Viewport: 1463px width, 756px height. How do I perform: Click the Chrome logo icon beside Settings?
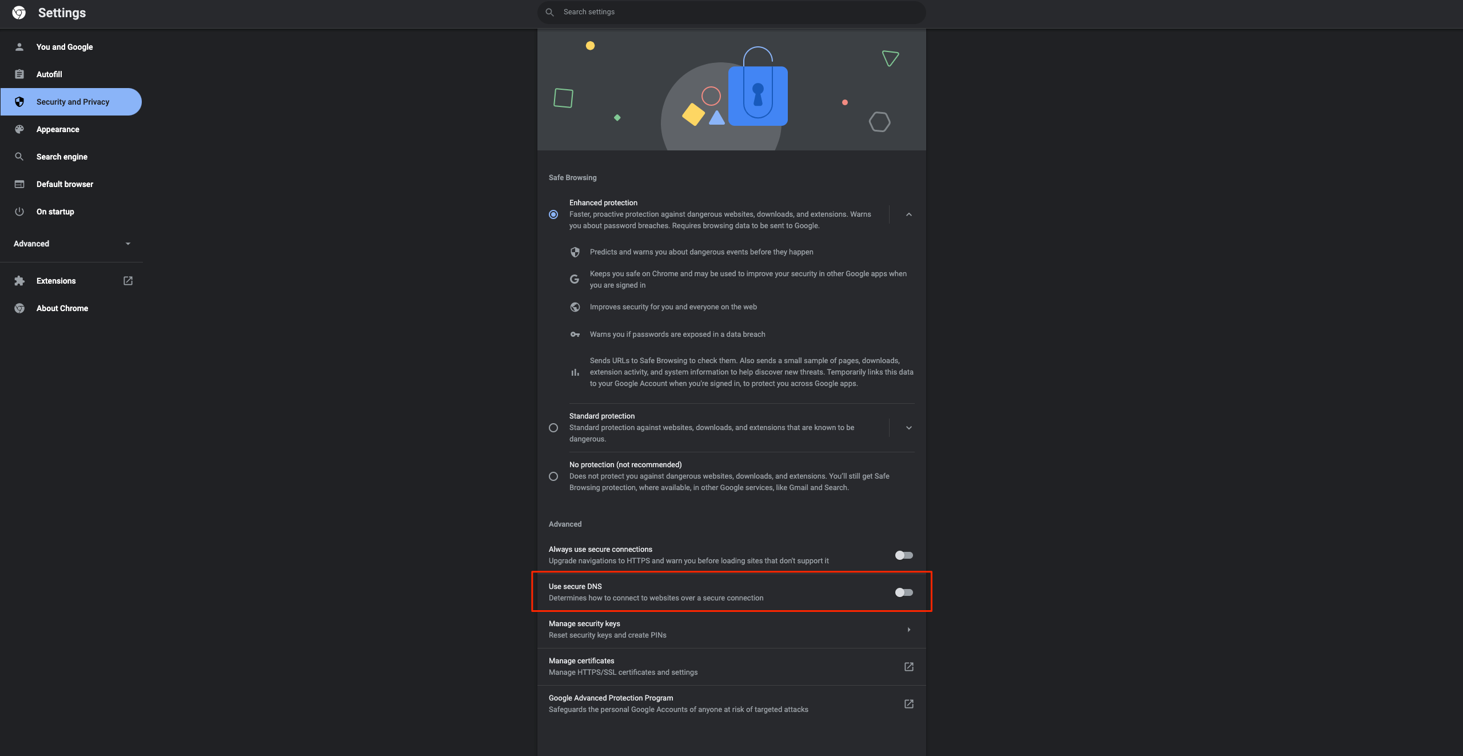(x=19, y=13)
